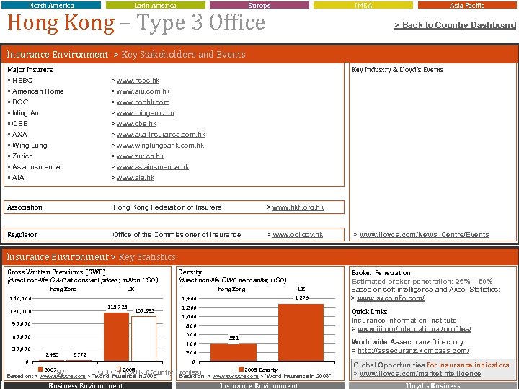Click the Key Industry & Lloyd's Events heading

[x=397, y=70]
